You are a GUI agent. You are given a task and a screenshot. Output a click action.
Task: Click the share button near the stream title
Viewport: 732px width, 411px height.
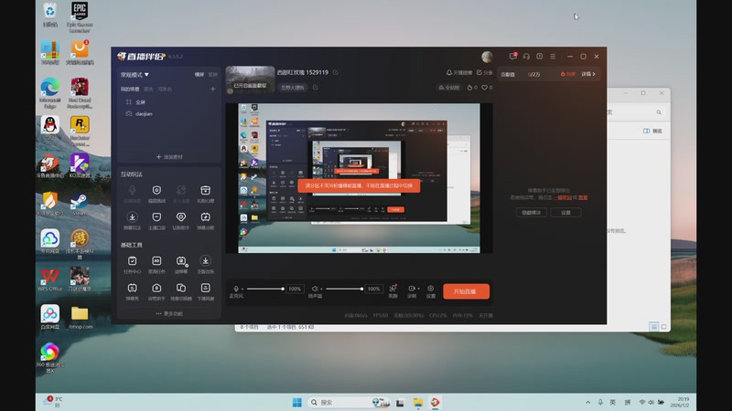[485, 73]
